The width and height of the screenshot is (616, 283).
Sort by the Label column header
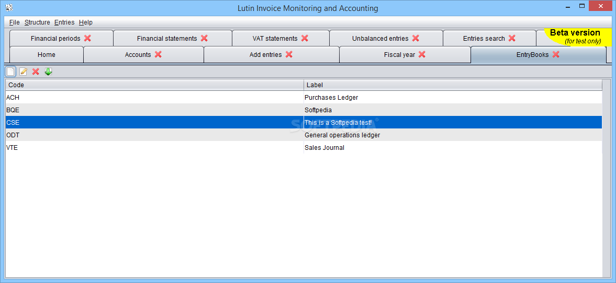pos(453,85)
